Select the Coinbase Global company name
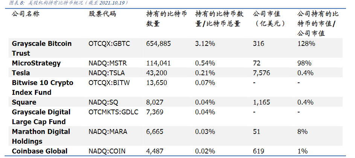355x158 pixels. pos(40,151)
